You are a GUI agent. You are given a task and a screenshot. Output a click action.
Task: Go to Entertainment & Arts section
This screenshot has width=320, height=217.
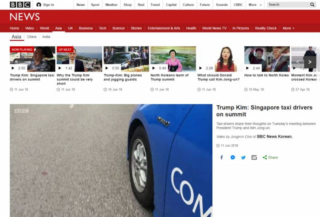(164, 28)
